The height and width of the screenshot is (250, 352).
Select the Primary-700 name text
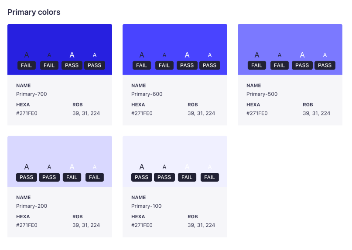coord(31,94)
